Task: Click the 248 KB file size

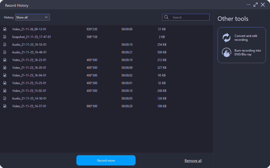Action: [x=162, y=91]
